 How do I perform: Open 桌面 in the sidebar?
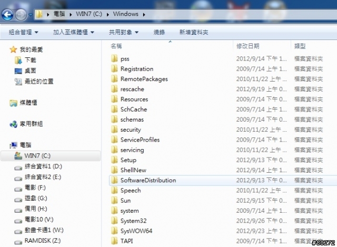(x=25, y=71)
